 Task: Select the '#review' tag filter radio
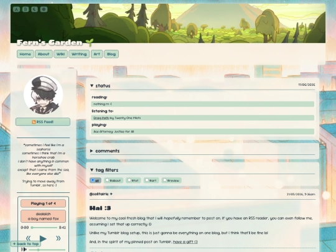click(x=164, y=180)
